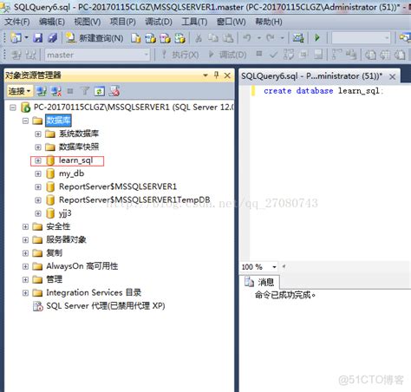Expand the ReportServer$MSSQLSERVER1 database node
Image resolution: width=411 pixels, height=392 pixels.
click(x=38, y=187)
